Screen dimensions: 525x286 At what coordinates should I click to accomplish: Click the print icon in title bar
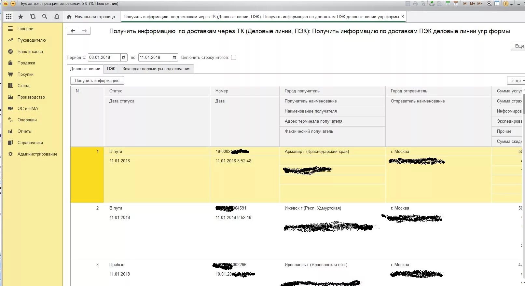pos(415,4)
